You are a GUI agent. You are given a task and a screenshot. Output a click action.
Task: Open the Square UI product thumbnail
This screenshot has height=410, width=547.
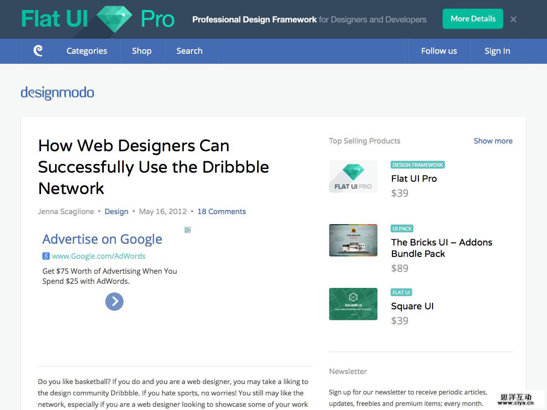point(353,304)
